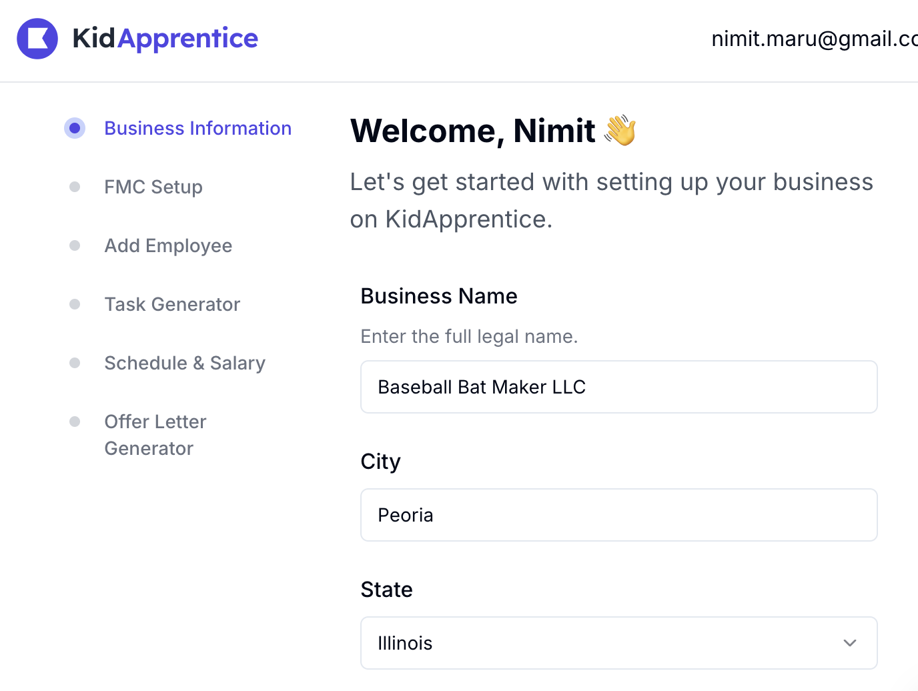Click the Business Name input field

pyautogui.click(x=619, y=387)
